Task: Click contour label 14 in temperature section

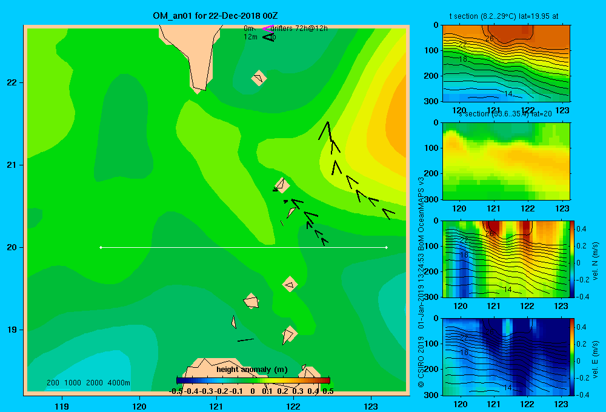Action: (x=508, y=93)
